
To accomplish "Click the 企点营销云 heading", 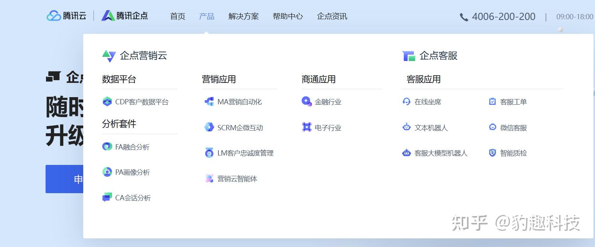I will pyautogui.click(x=143, y=56).
